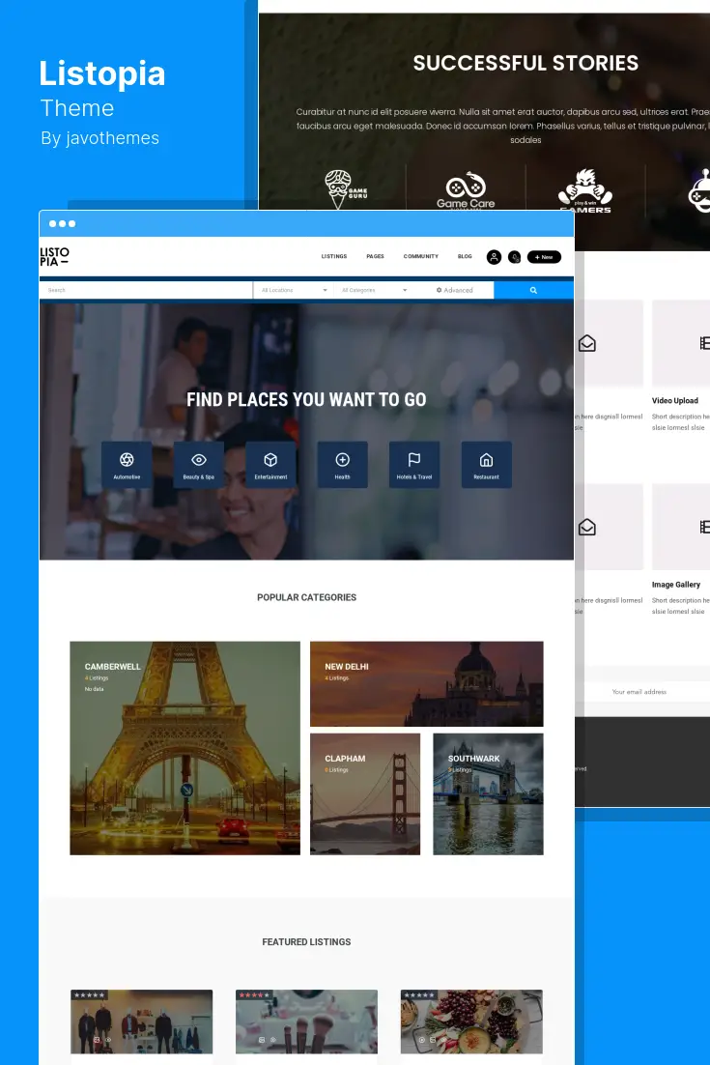Open the Camberwell category card

(x=185, y=748)
